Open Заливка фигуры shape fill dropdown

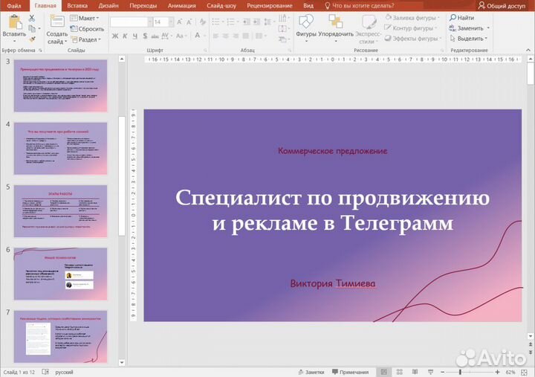(412, 18)
